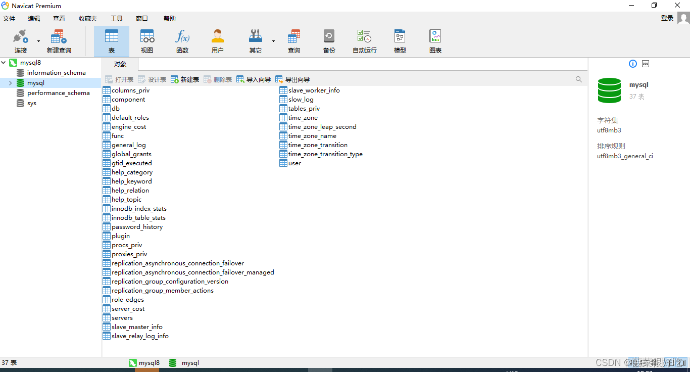Image resolution: width=690 pixels, height=372 pixels.
Task: Open the 窗口 menu
Action: pos(142,19)
